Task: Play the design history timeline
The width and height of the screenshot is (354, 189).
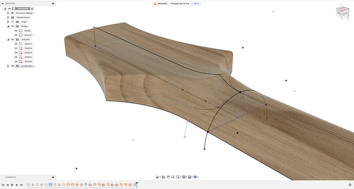Action: click(x=12, y=185)
